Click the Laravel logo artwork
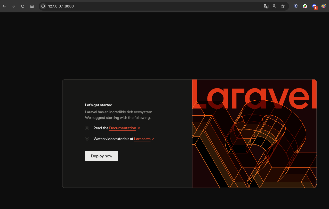Viewport: 329px width, 209px height. 254,133
